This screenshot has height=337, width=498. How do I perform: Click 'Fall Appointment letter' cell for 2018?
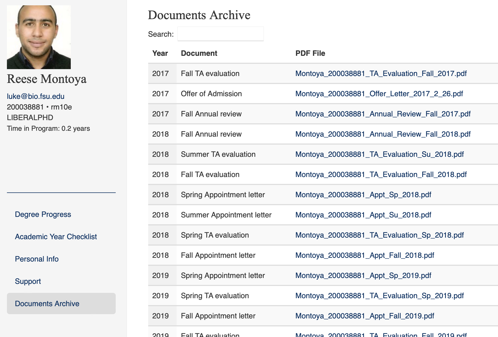[x=218, y=255]
